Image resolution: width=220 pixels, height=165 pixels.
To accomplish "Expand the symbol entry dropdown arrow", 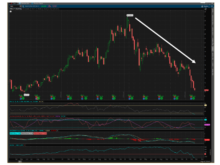I will [x=20, y=6].
